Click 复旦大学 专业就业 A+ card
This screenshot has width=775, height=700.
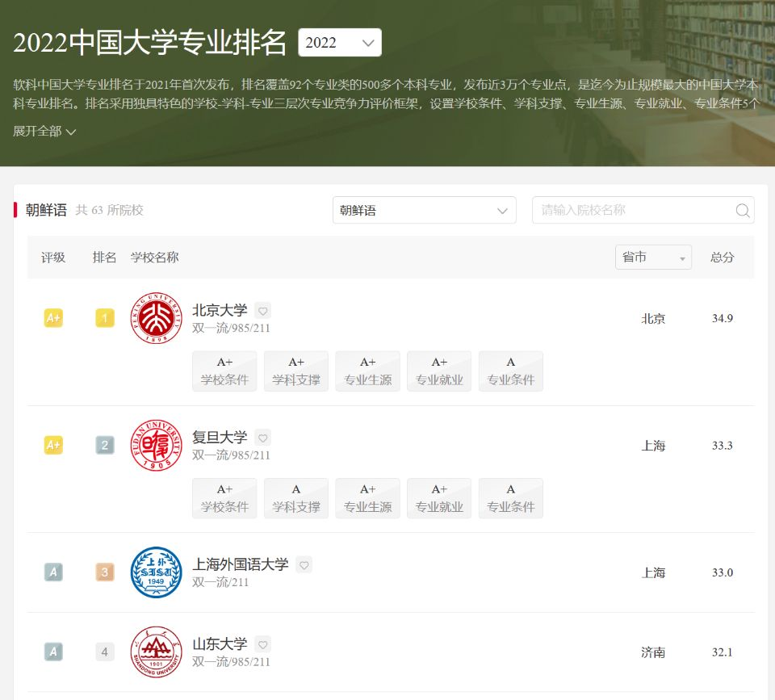click(439, 498)
